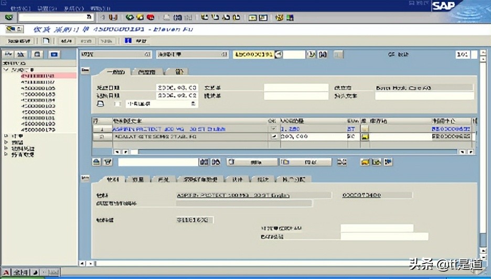Open the 帐户分配 item detail tab

294,179
